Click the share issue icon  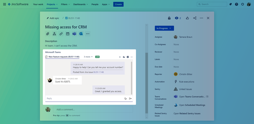[x=195, y=18]
